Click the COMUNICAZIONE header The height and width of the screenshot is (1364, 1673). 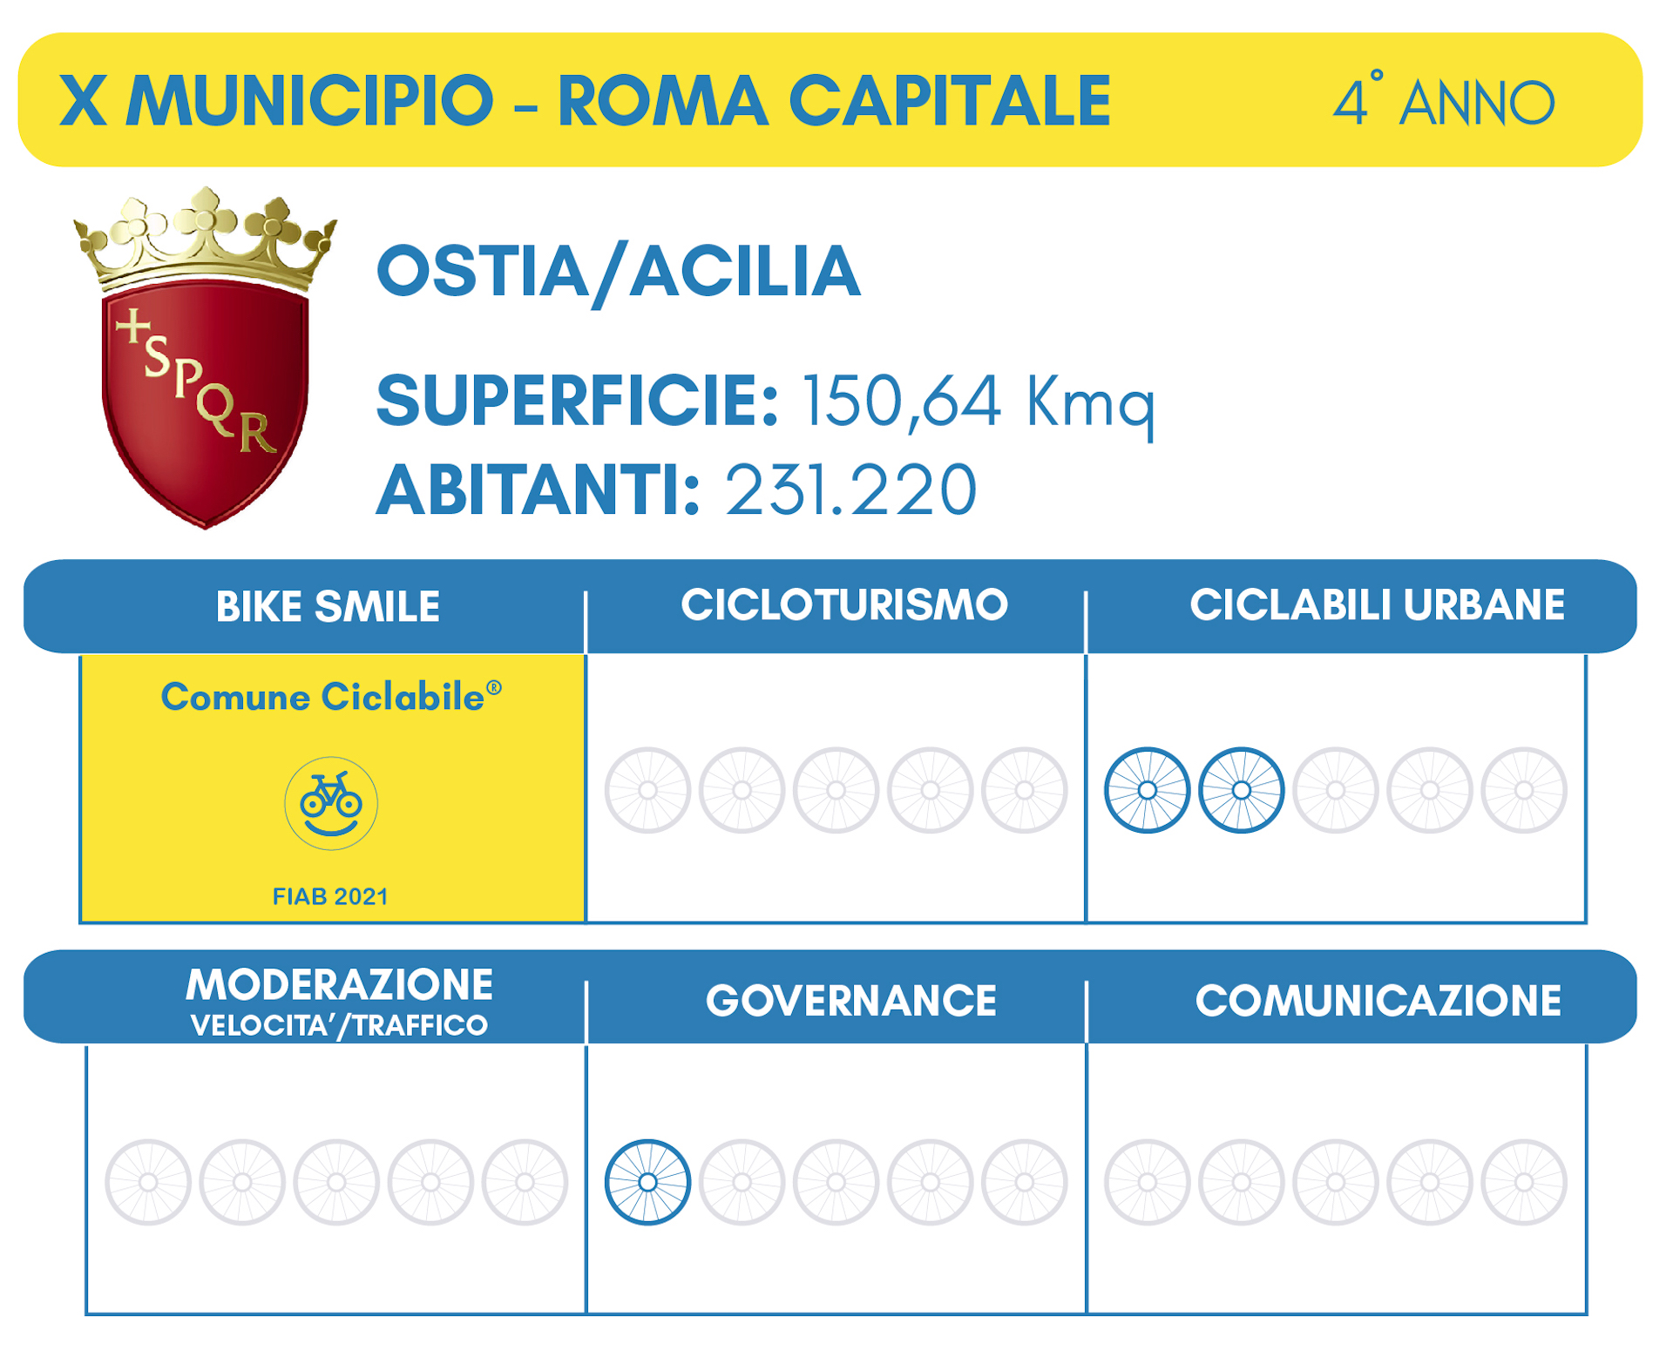[1378, 1000]
